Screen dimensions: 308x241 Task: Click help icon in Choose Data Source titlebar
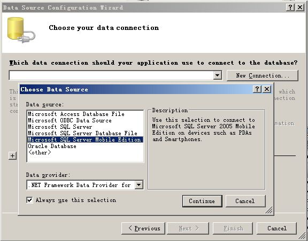pos(257,89)
